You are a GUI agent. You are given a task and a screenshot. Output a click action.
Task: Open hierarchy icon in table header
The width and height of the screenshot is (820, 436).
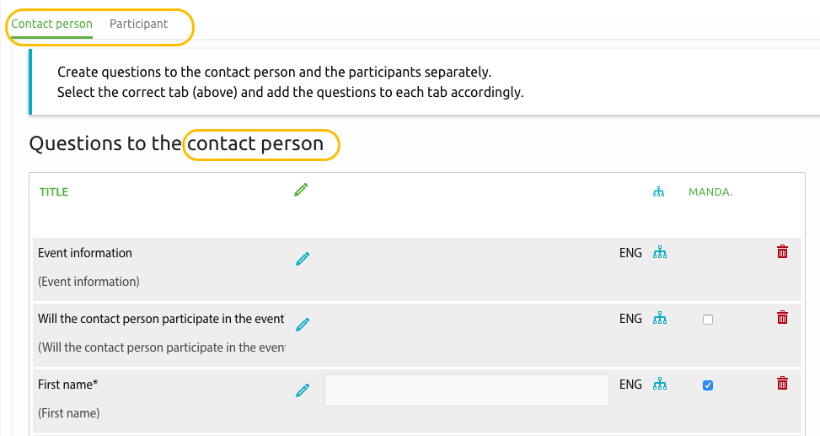[658, 192]
